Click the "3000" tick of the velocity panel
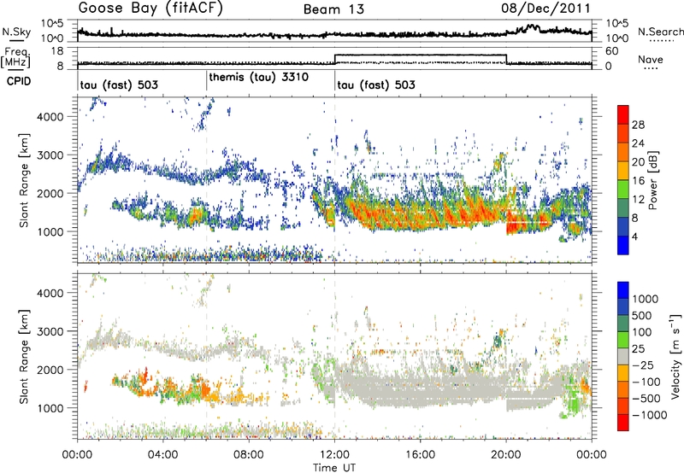 tap(50, 331)
